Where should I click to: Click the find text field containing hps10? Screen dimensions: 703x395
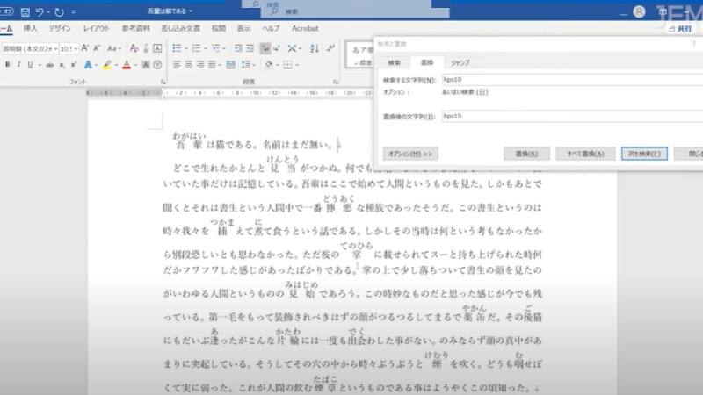click(x=572, y=80)
